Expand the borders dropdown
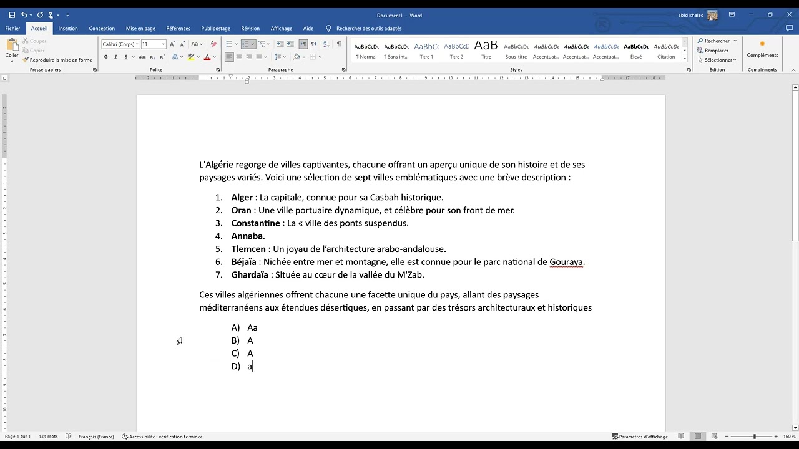Screen dimensions: 799x449 click(320, 57)
